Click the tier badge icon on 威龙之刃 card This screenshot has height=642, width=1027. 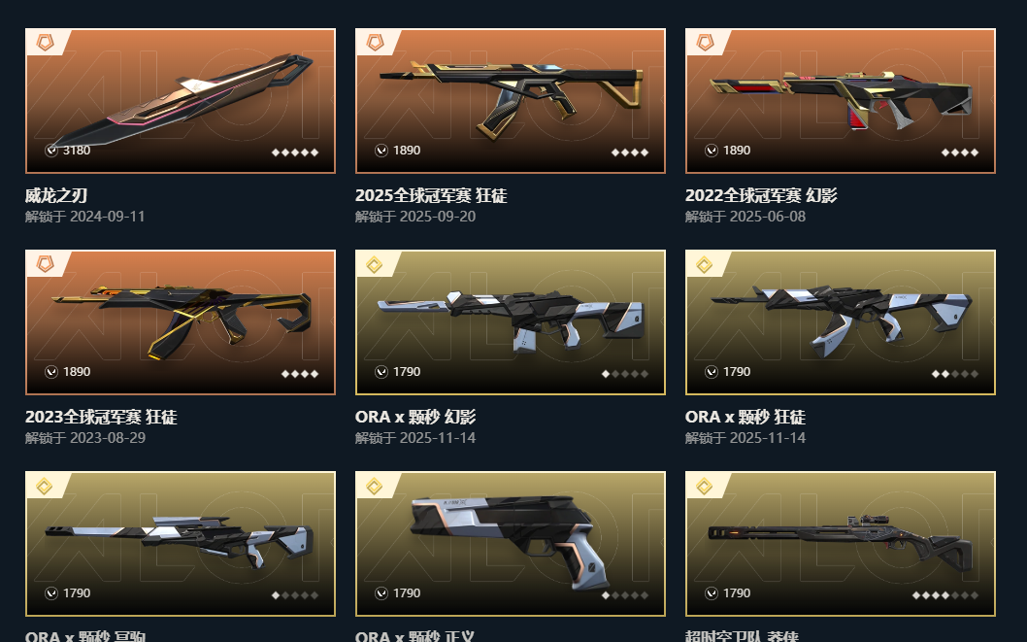(46, 43)
